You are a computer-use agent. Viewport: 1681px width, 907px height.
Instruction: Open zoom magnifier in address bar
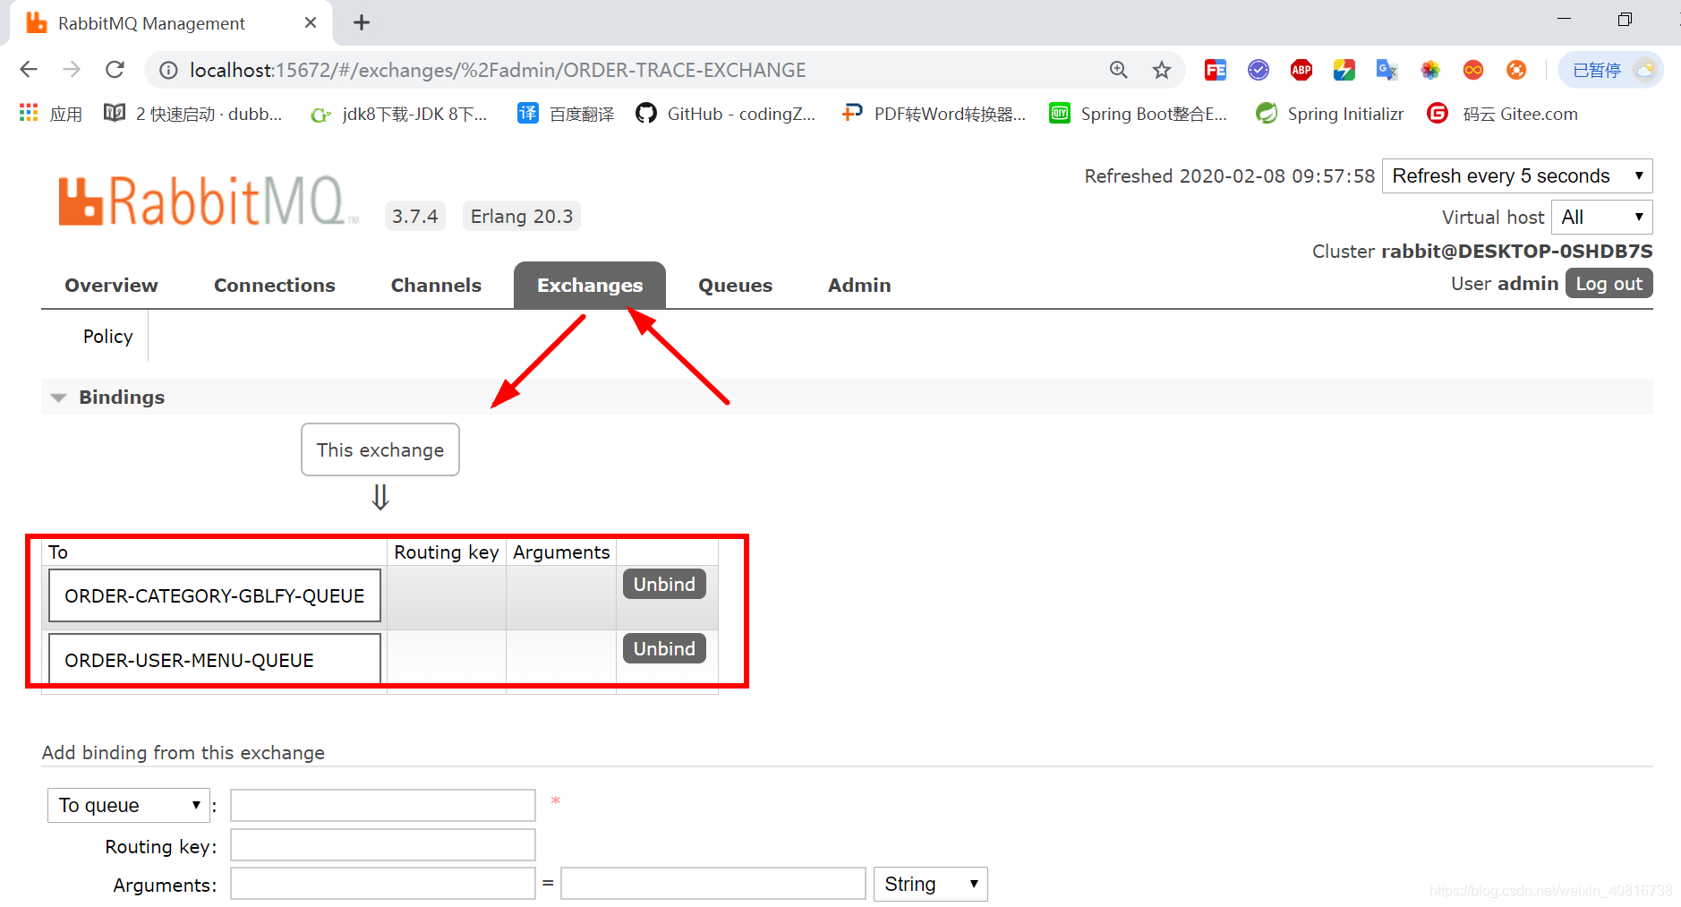tap(1118, 70)
